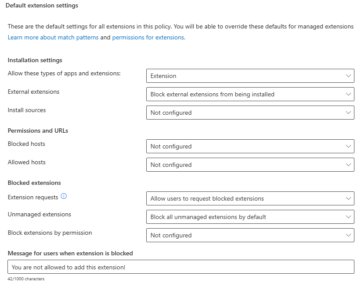Open the allowed app types dropdown
The image size is (361, 286).
[x=250, y=76]
